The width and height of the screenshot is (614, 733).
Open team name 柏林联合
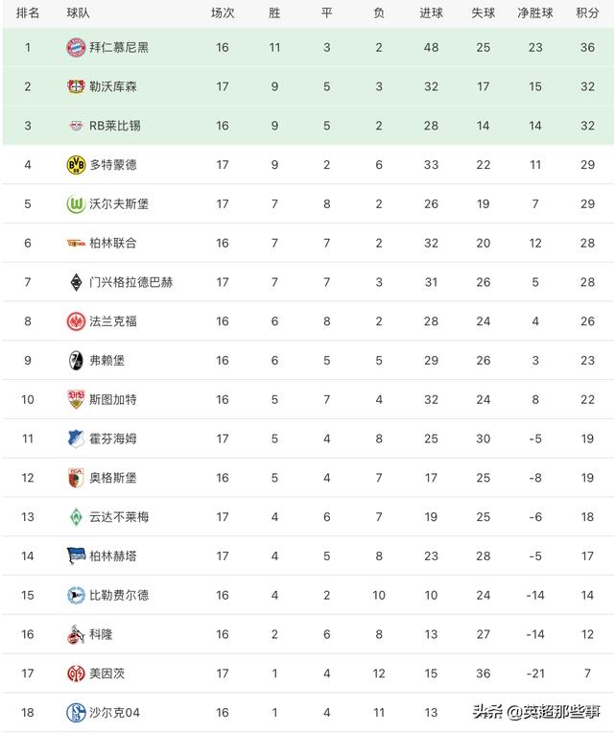pos(113,243)
